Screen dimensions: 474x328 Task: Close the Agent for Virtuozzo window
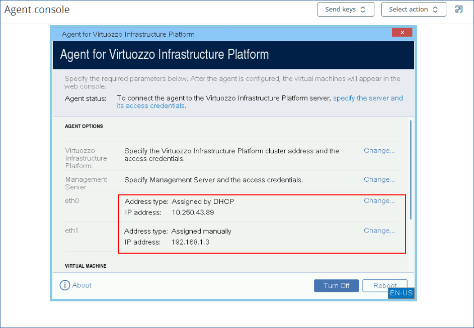coord(402,33)
